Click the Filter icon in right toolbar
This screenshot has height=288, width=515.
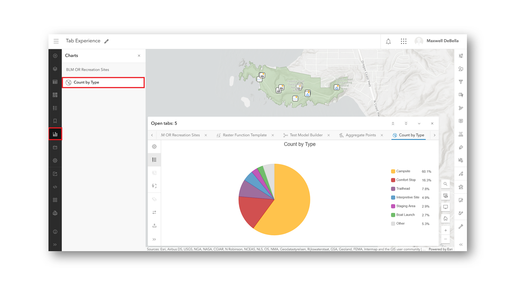coord(461,82)
